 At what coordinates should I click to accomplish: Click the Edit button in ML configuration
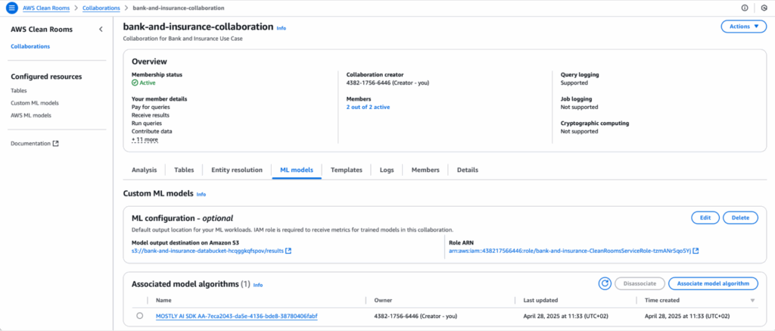tap(705, 217)
